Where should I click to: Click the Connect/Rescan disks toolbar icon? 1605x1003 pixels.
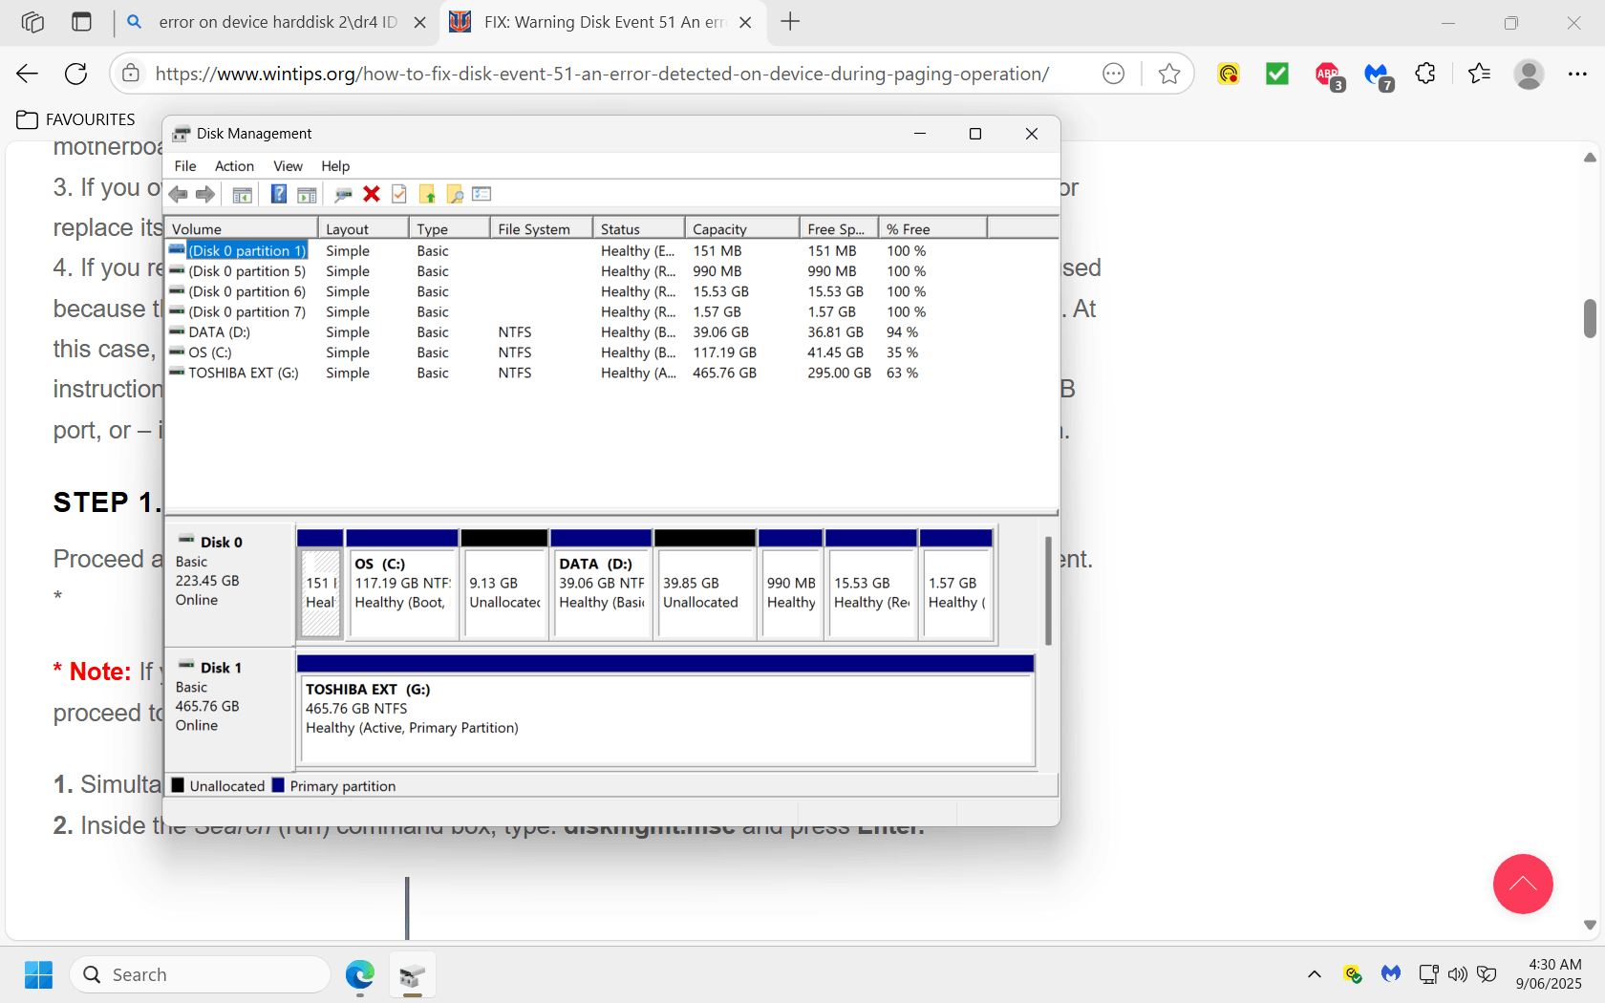pos(343,195)
